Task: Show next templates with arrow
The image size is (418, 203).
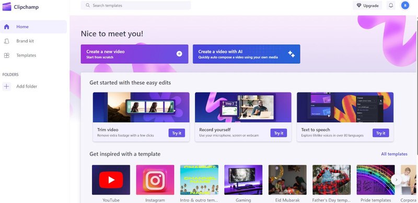Action: [397, 180]
